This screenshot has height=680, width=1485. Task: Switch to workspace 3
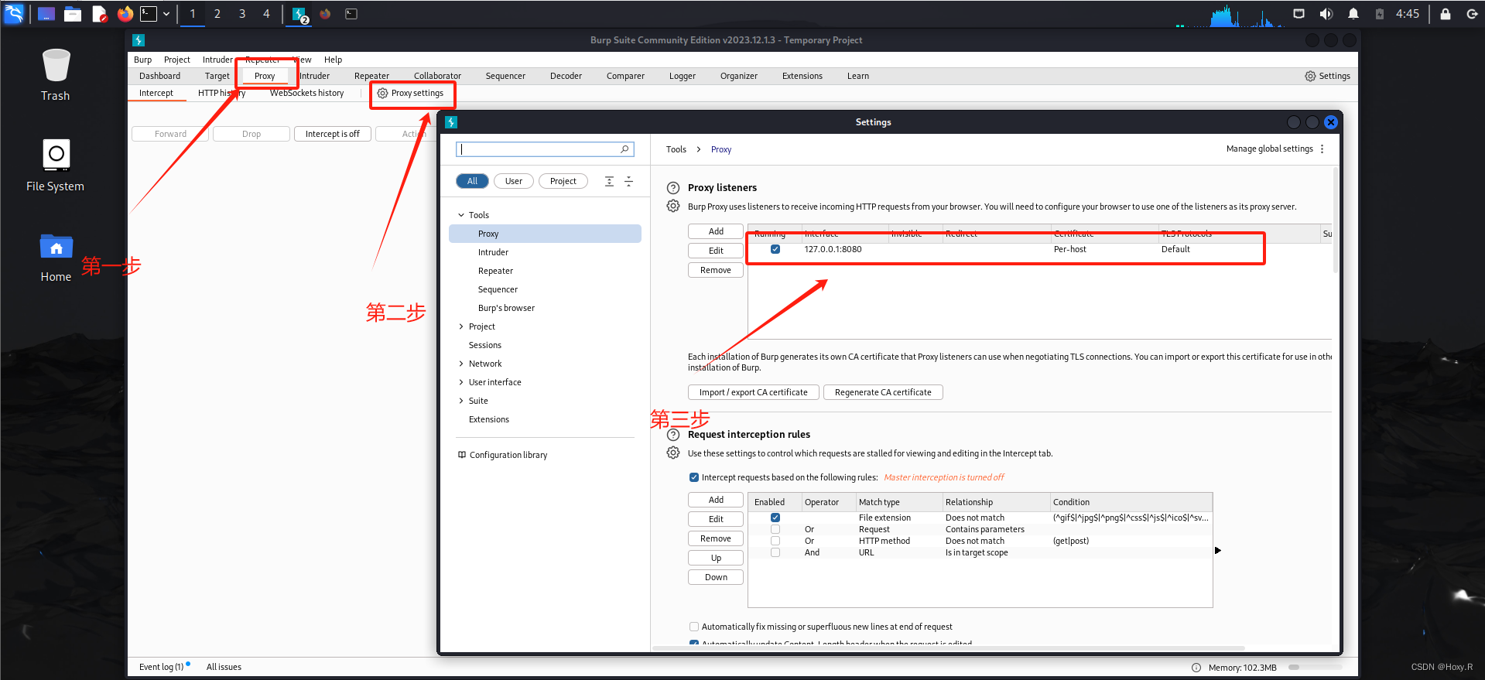[x=242, y=14]
